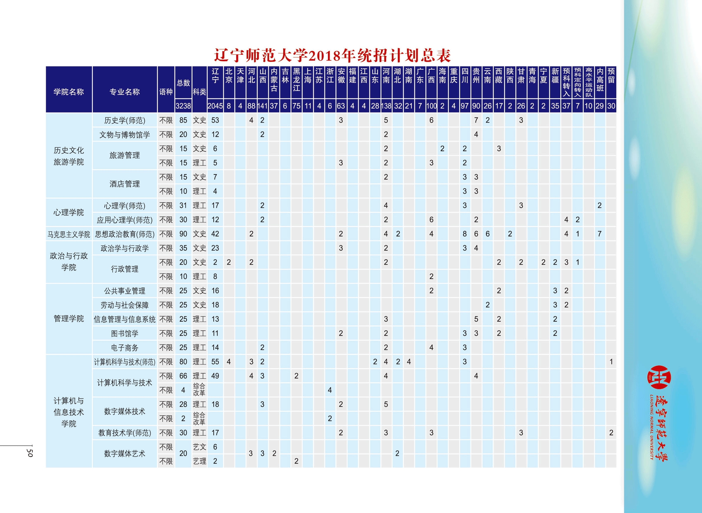The height and width of the screenshot is (513, 702).
Task: Click 辽宁 value 55 for 计算机科学与技术(师范)
Action: pos(215,362)
